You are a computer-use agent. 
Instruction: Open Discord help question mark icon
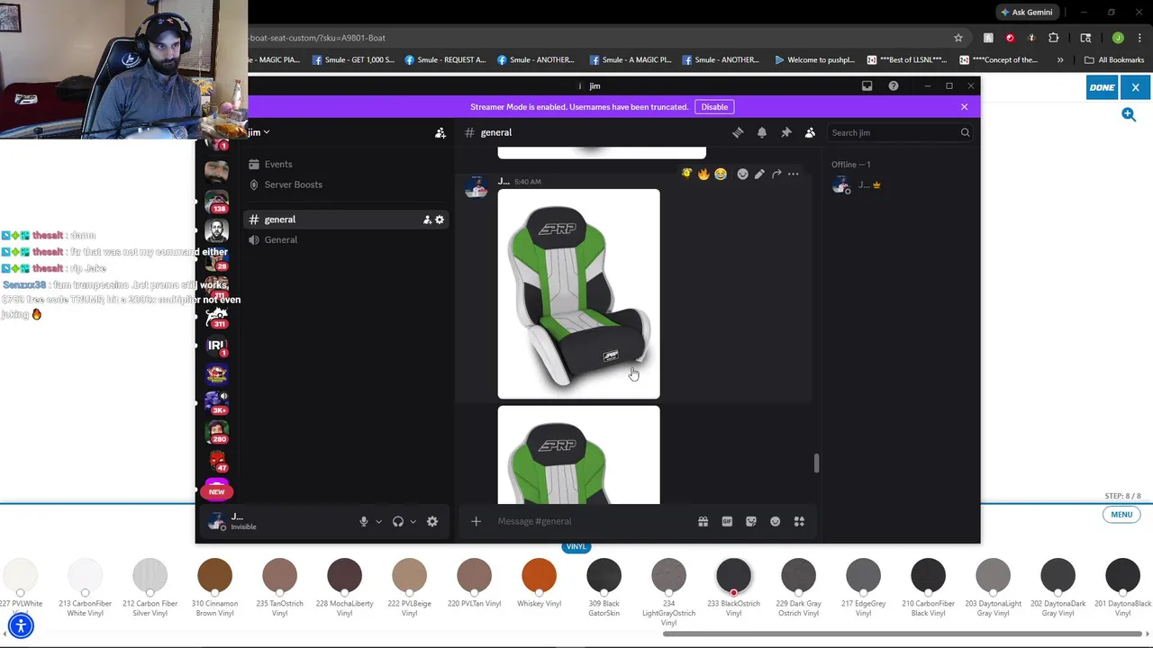click(893, 85)
